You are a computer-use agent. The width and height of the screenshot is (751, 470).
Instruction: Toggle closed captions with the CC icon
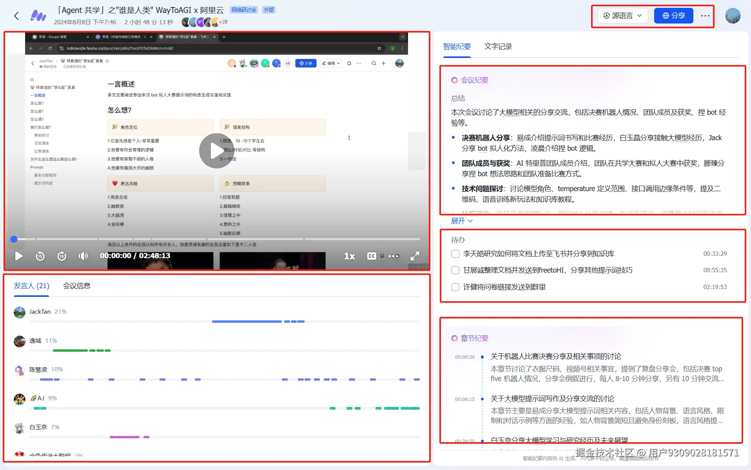(372, 256)
